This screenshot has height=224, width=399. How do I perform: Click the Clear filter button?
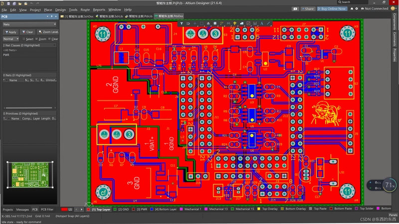click(27, 32)
